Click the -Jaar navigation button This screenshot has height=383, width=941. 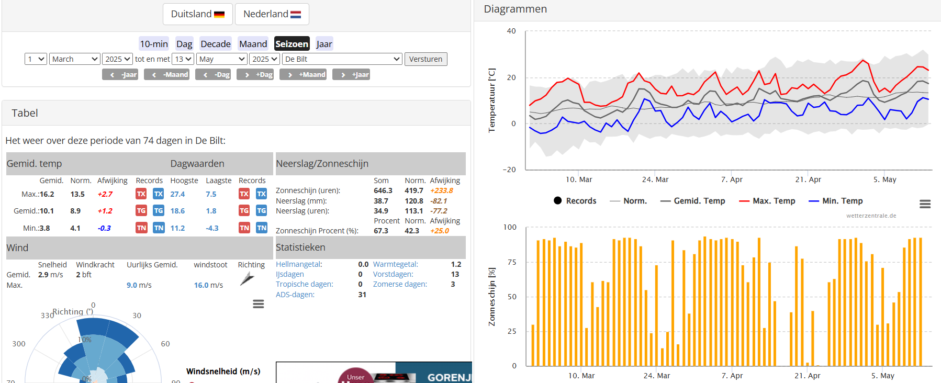(120, 75)
